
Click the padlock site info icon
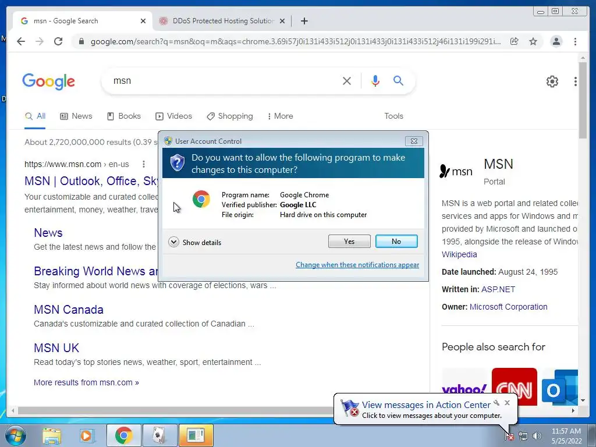point(81,41)
